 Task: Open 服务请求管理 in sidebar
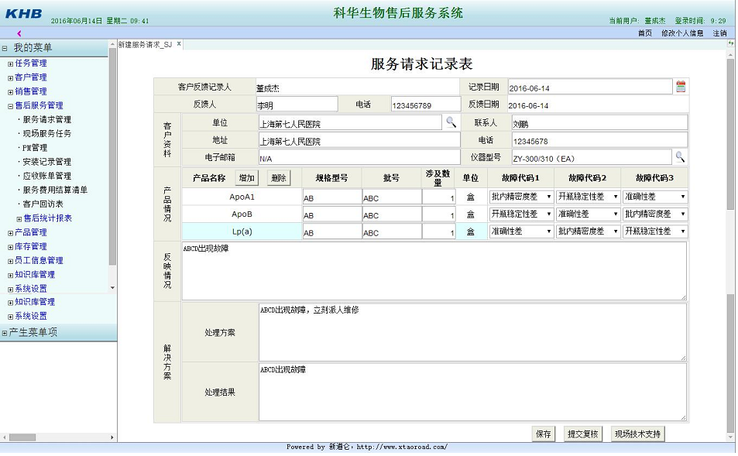(47, 119)
